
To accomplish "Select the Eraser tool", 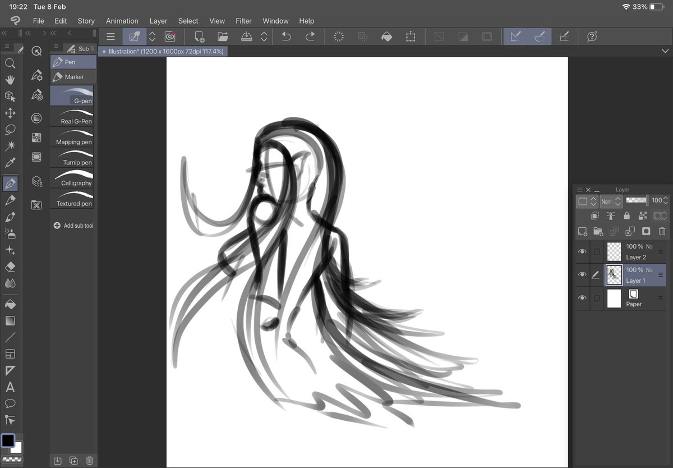I will [x=10, y=267].
